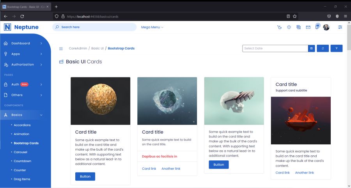Click CoreAdmin breadcrumb link
The height and width of the screenshot is (188, 351).
(x=78, y=48)
